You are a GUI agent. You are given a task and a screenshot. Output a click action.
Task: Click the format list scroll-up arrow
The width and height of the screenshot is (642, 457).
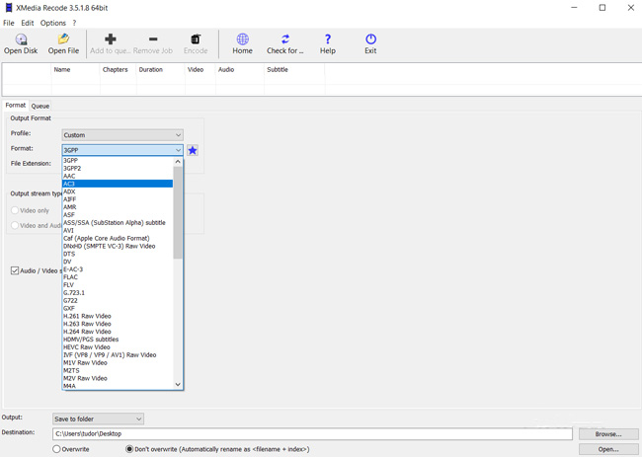(178, 162)
